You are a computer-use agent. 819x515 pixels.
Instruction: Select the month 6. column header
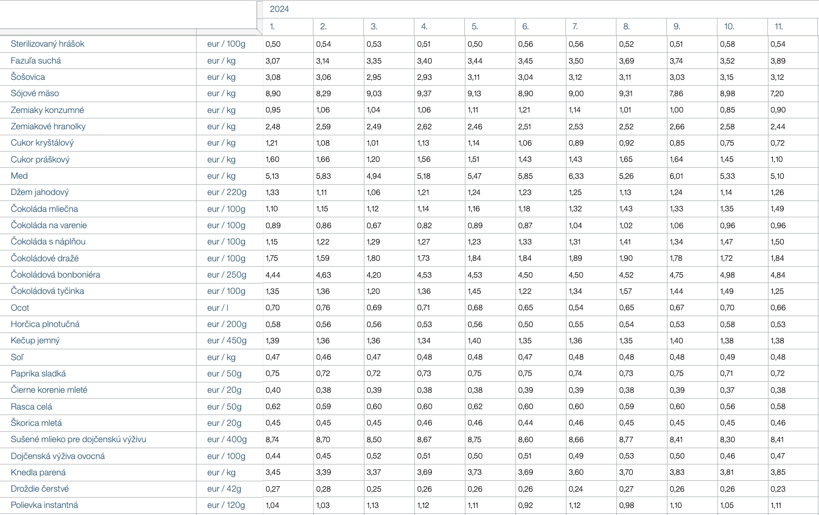525,27
